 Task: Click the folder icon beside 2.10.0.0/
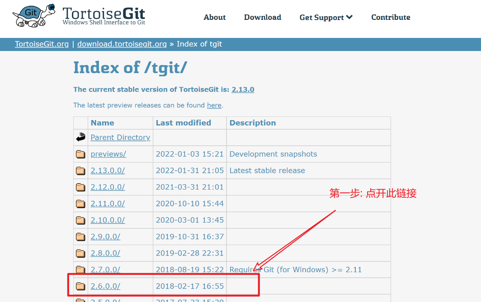click(80, 220)
